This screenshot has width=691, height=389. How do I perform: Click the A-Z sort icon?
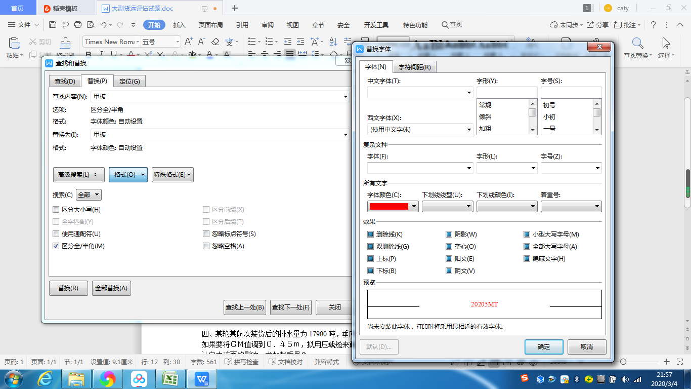click(x=333, y=42)
